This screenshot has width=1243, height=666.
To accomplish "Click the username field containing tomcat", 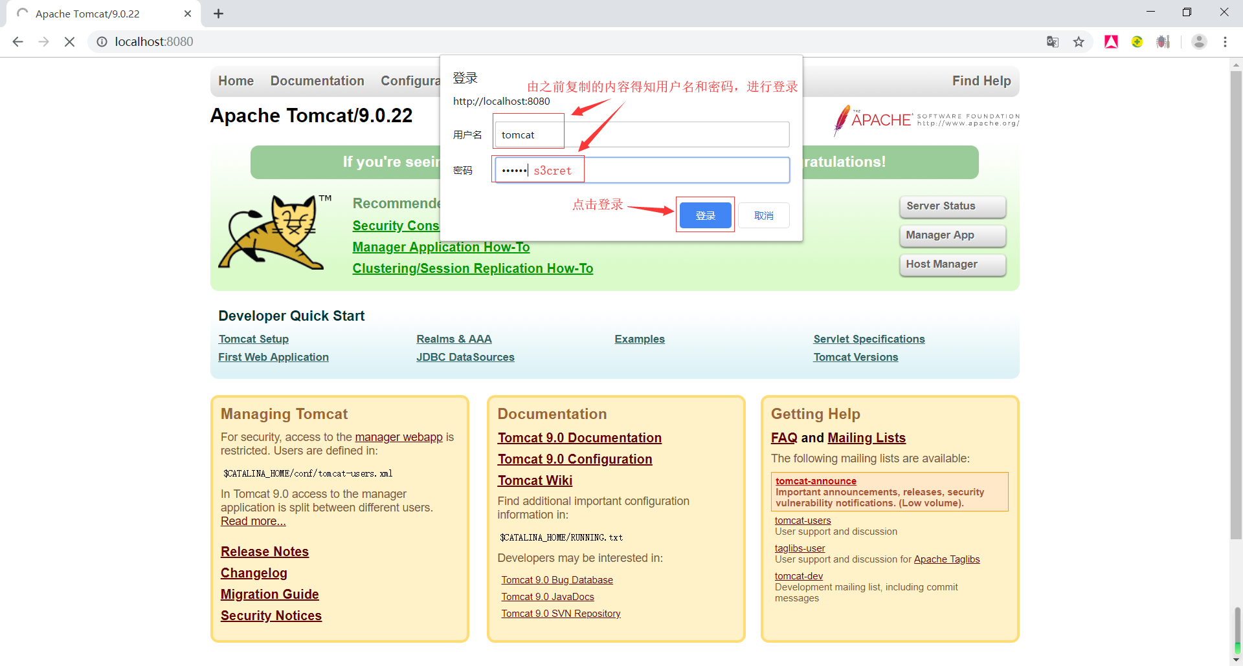I will coord(642,134).
